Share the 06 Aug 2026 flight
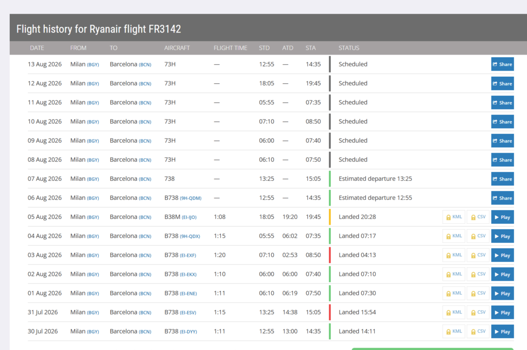The width and height of the screenshot is (527, 350). click(x=502, y=198)
